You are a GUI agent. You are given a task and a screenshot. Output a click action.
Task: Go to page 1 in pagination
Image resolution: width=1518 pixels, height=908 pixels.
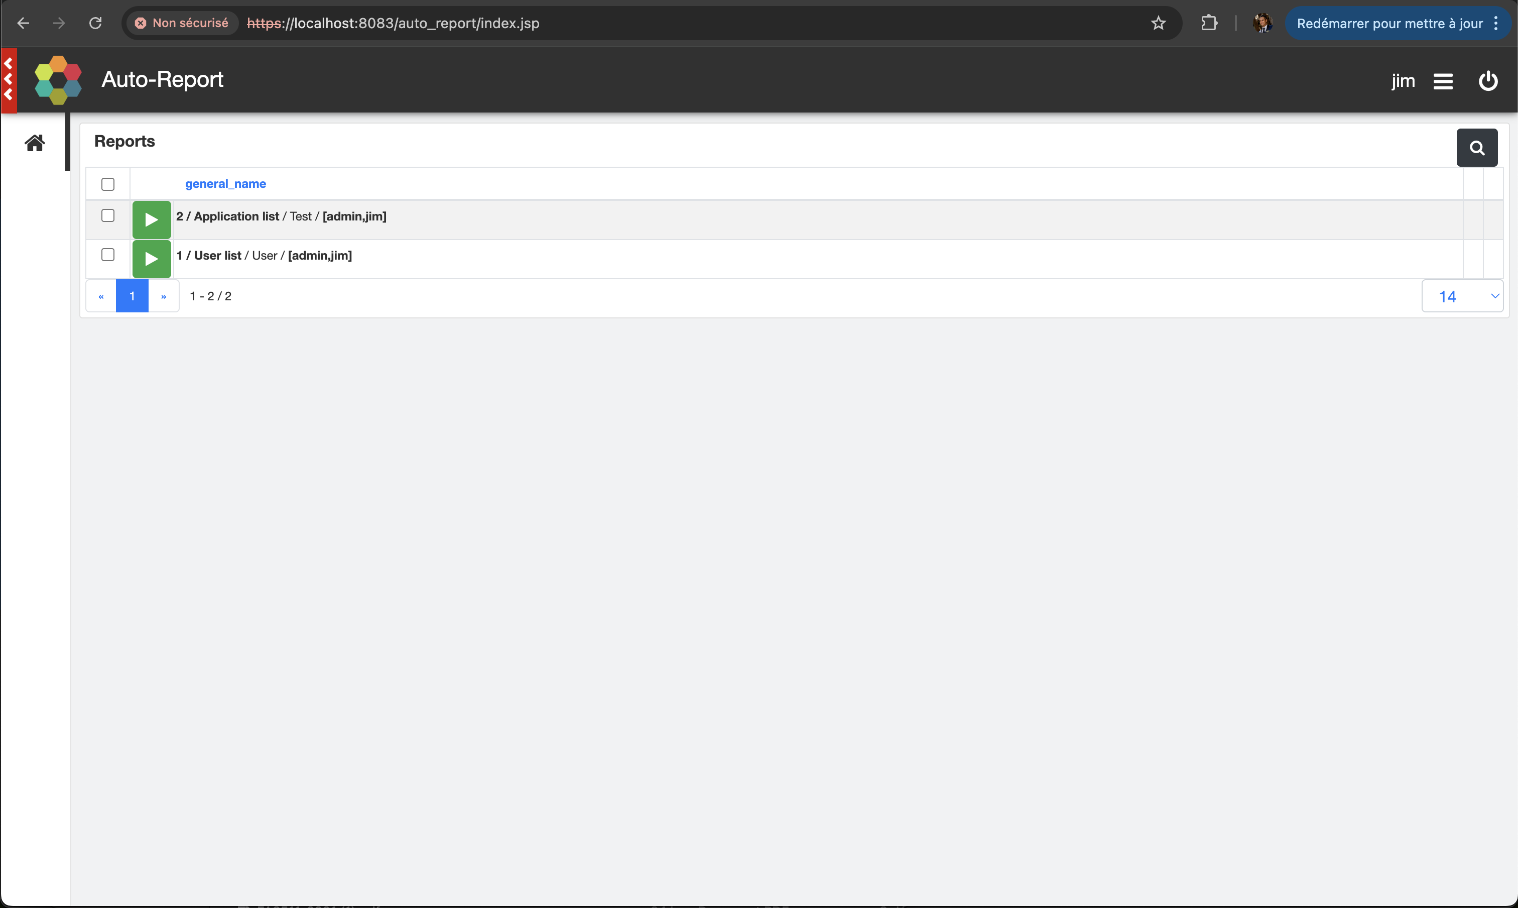tap(132, 296)
